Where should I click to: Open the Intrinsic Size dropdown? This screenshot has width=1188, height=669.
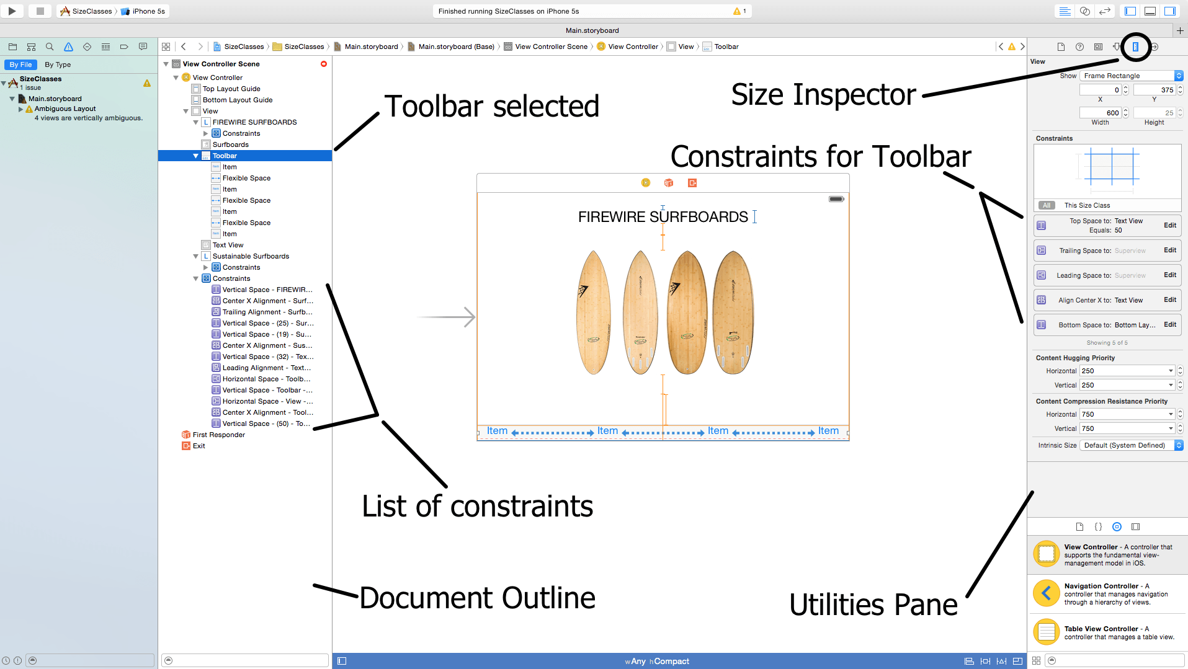coord(1128,445)
